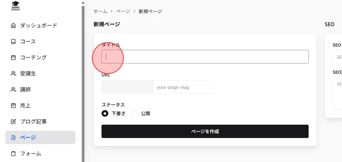This screenshot has height=162, width=342.
Task: Click the gray URL prefix box
Action: (127, 87)
